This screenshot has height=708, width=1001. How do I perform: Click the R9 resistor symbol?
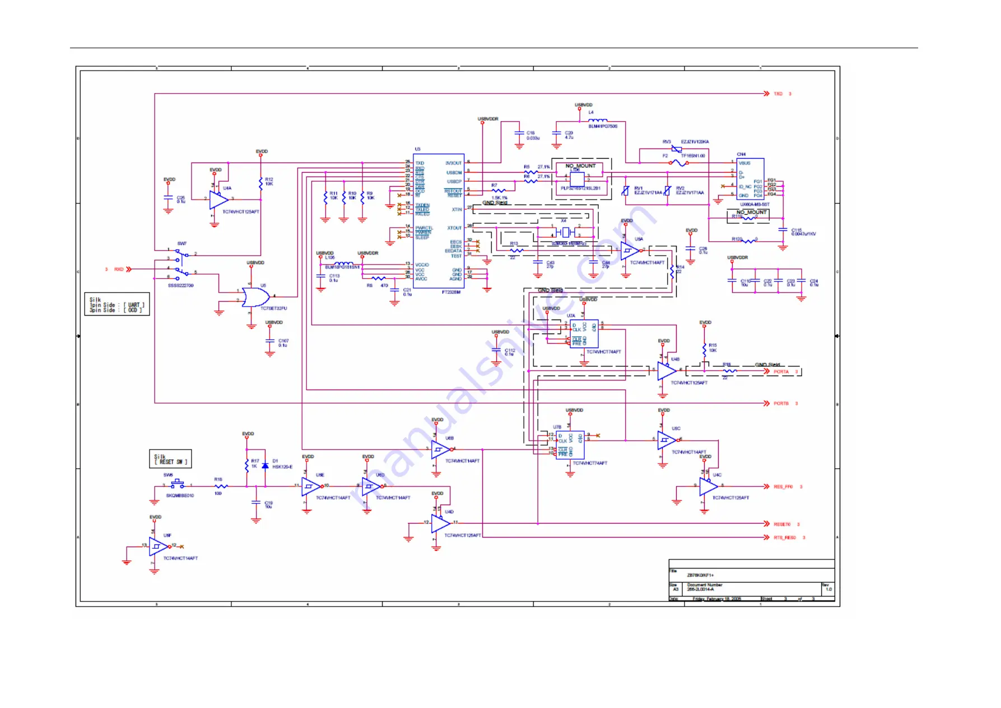click(362, 197)
